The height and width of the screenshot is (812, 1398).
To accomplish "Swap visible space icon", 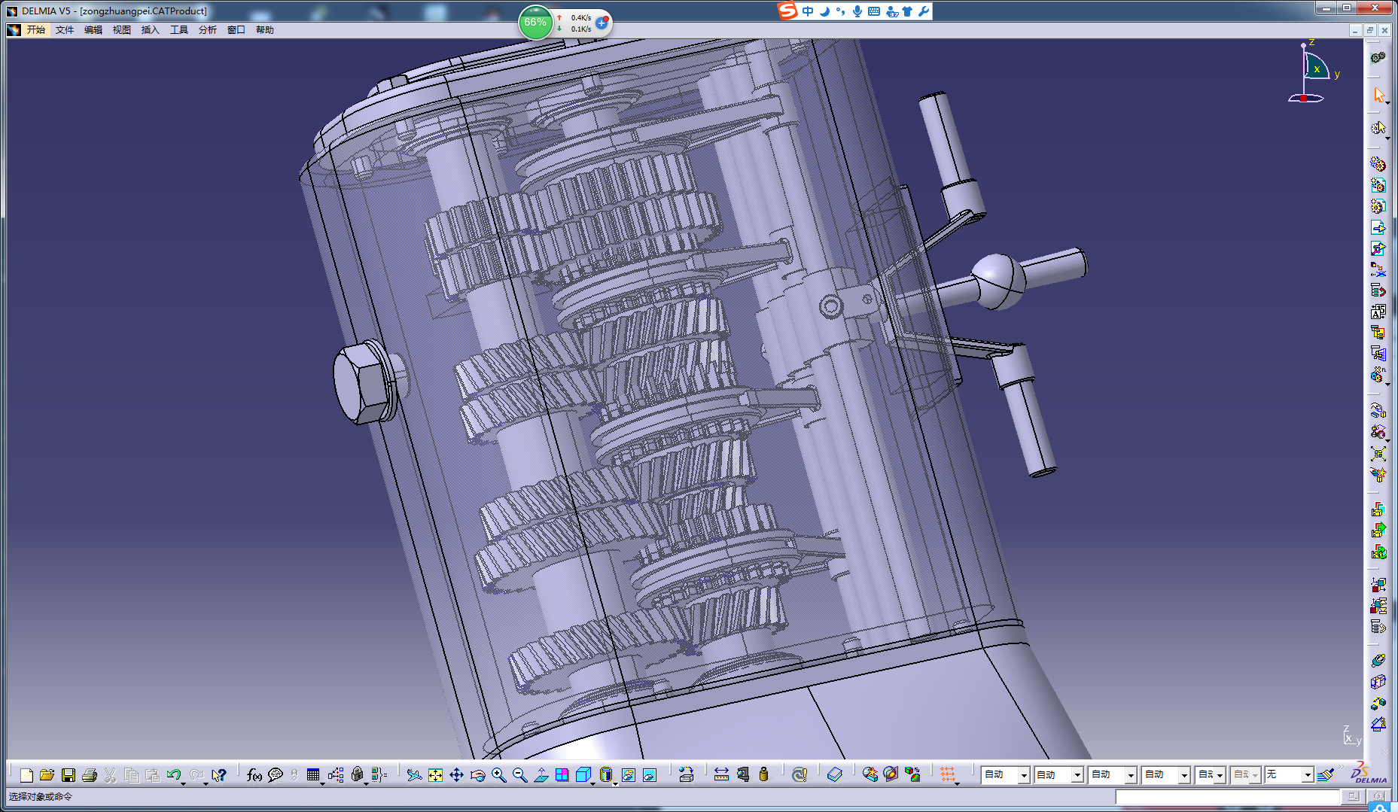I will (649, 775).
